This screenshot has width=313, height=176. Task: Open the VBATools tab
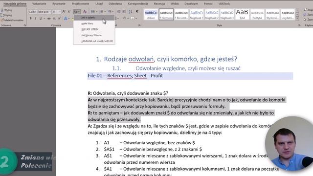[224, 3]
